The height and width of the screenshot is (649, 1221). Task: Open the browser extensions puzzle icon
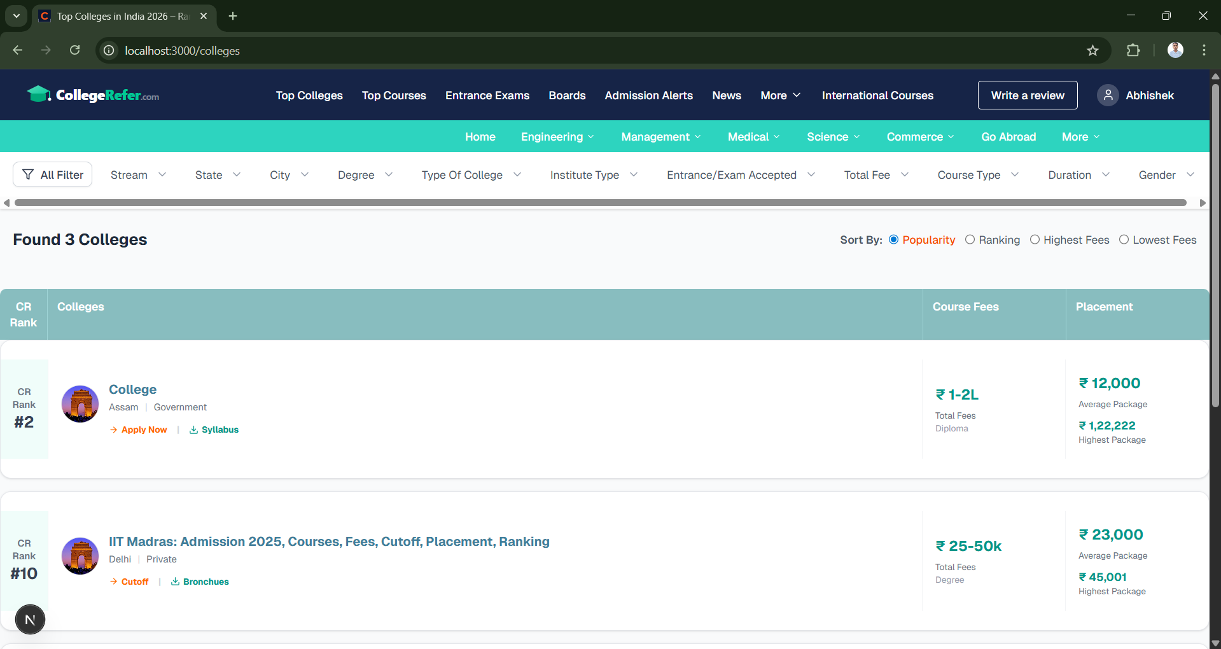[x=1133, y=51]
